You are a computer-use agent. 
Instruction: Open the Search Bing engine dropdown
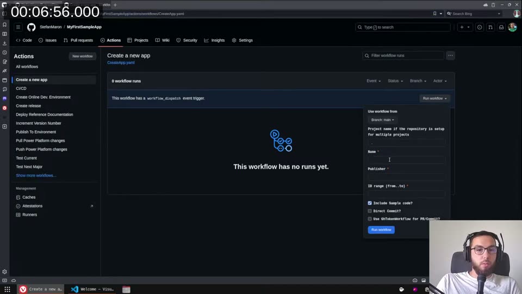(x=499, y=14)
